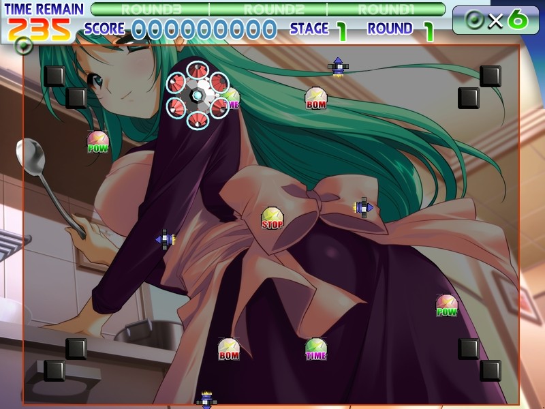The width and height of the screenshot is (545, 409).
Task: Click the center of the player spinning wheel
Action: coord(198,95)
